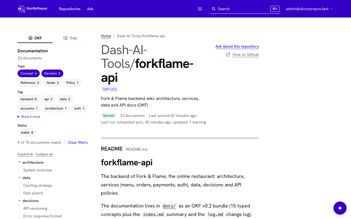Enable the Policy type filter
Viewport: 351px width, 219px height.
[x=72, y=83]
